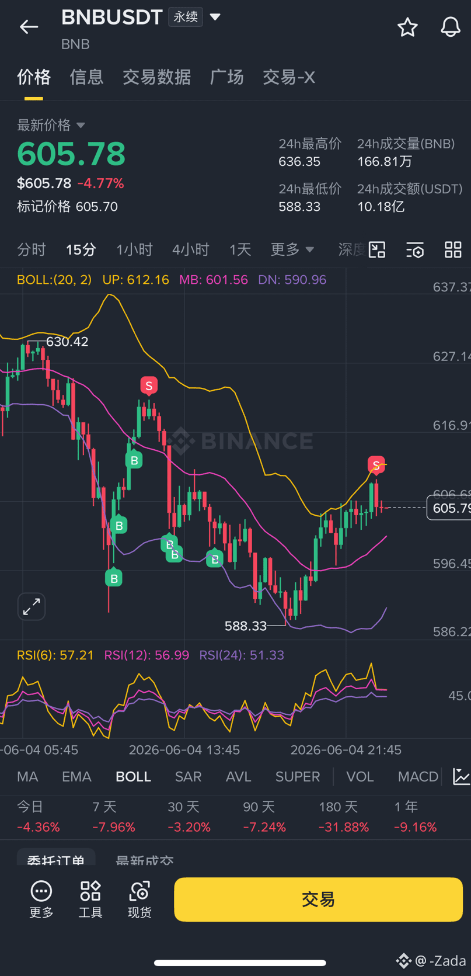Switch to 深度 depth view

(x=352, y=249)
